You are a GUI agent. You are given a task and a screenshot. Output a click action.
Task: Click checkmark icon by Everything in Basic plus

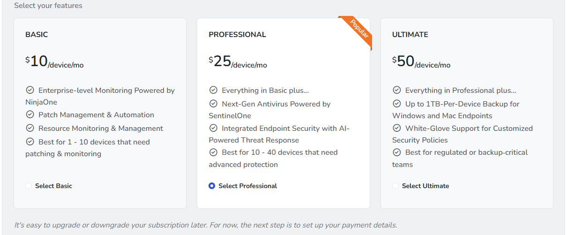[x=213, y=91]
